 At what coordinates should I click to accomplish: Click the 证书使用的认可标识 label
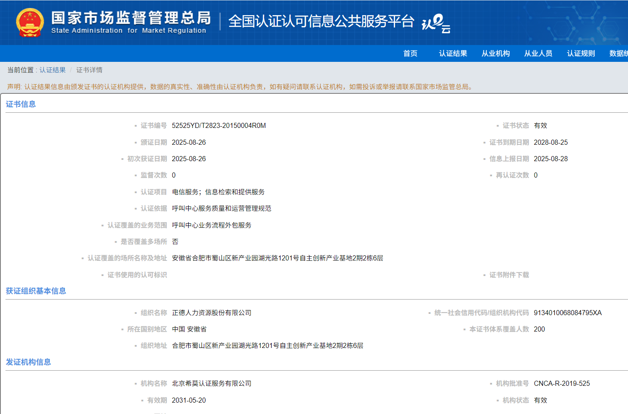137,275
